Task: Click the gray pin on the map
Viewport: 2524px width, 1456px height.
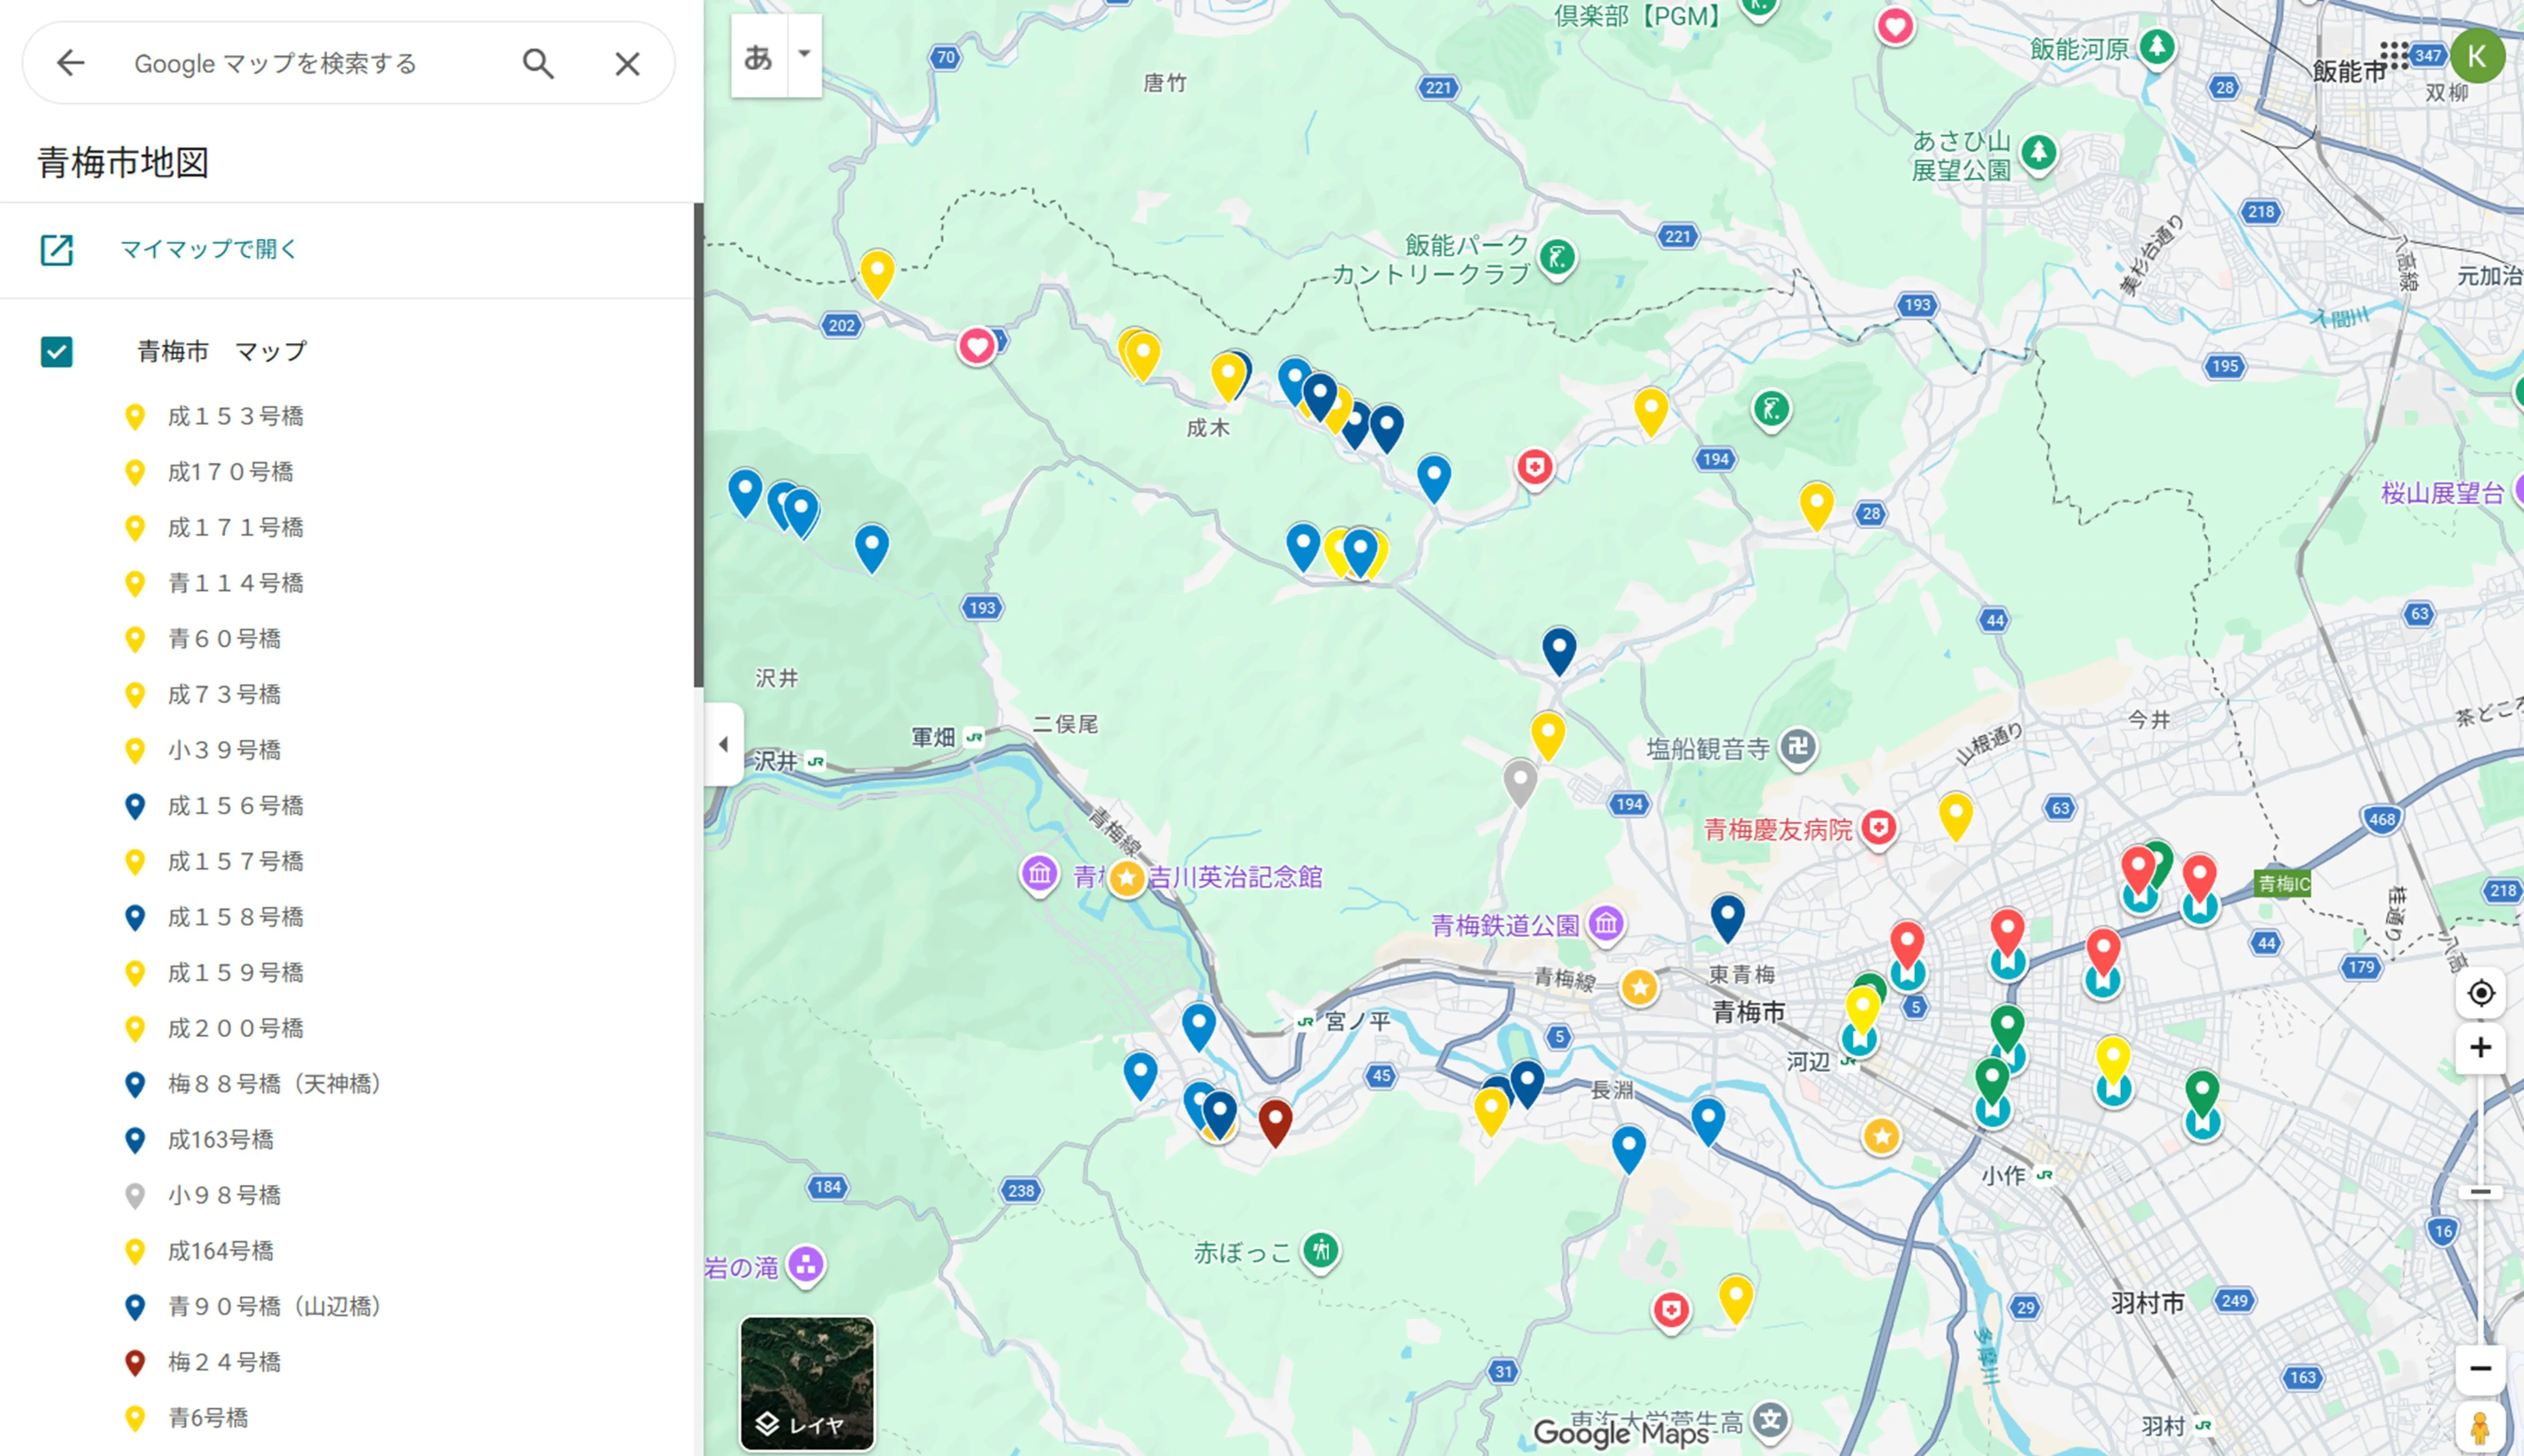Action: (x=1520, y=781)
